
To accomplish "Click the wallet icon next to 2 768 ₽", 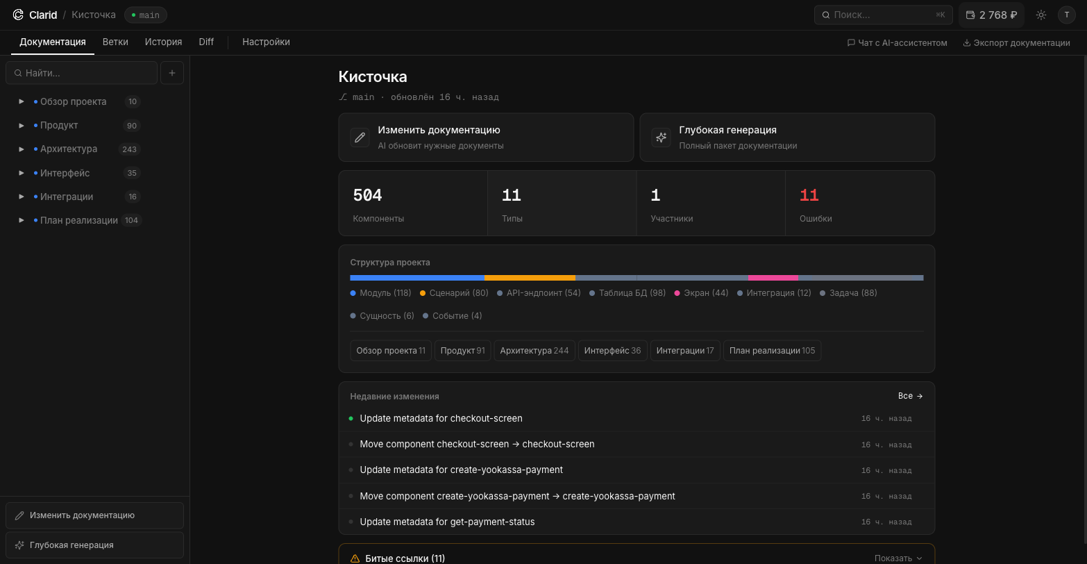I will coord(970,15).
